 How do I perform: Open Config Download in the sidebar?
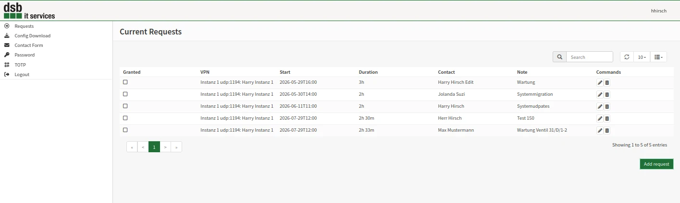(32, 36)
